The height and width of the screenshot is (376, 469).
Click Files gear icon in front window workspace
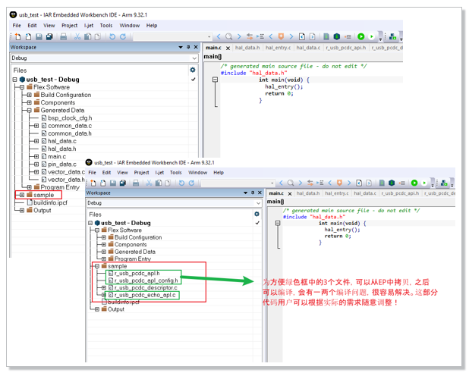257,214
